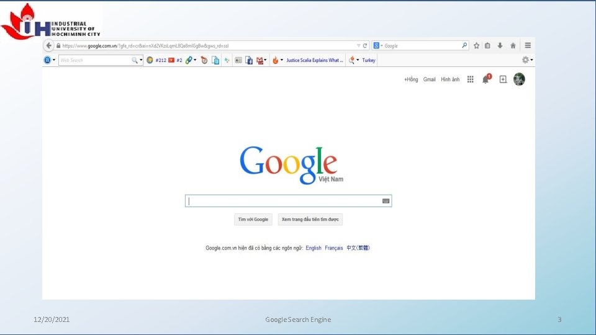
Task: Switch Google language to 中文(繁體)
Action: (358, 248)
